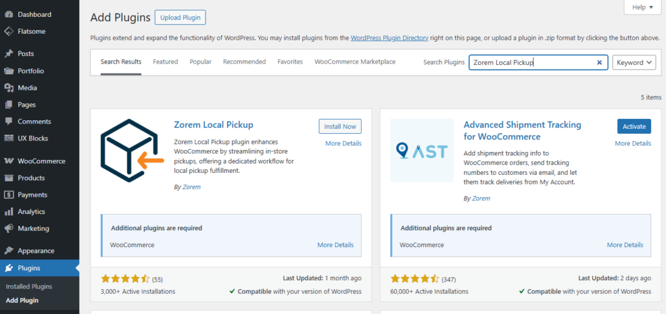The image size is (666, 314).
Task: Activate Advanced Shipment Tracking plugin
Action: [x=633, y=126]
